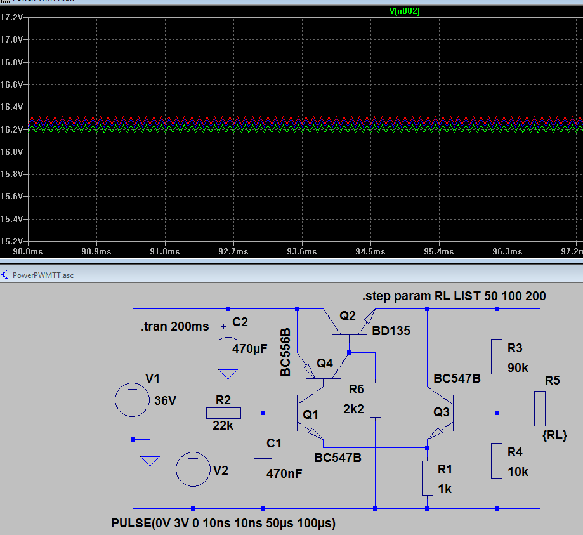
Task: Click the 36V value of V1
Action: (165, 400)
